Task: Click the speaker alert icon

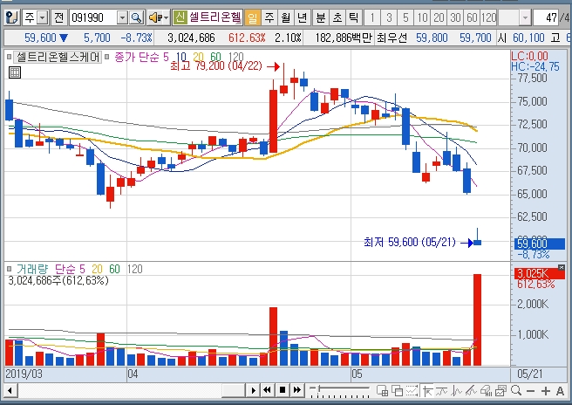Action: pos(155,17)
